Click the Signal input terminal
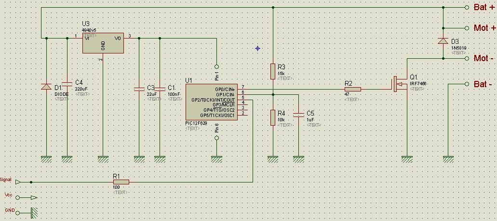497x221 pixels. tap(18, 182)
